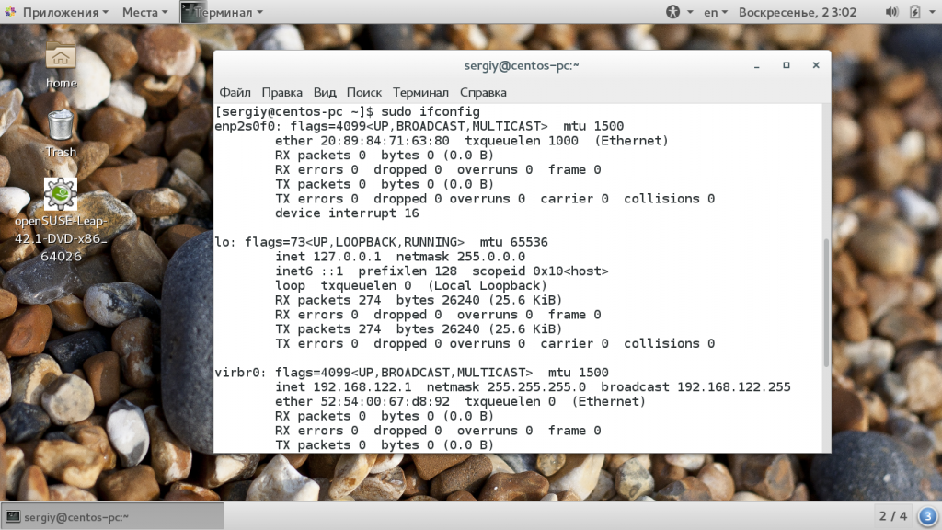Click the volume speaker icon in top bar
This screenshot has height=530, width=942.
click(x=892, y=12)
